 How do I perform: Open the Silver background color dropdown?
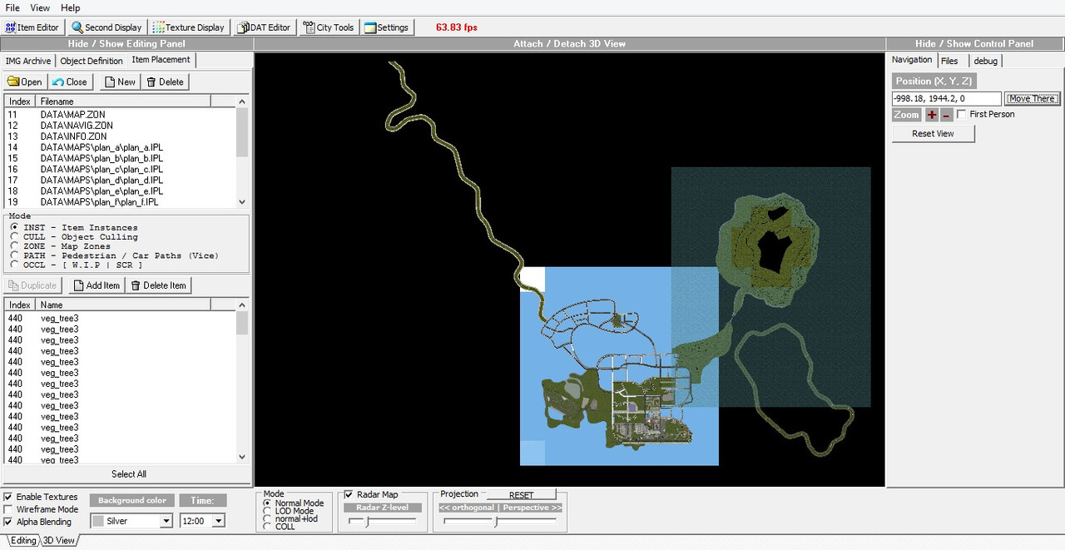click(x=166, y=521)
